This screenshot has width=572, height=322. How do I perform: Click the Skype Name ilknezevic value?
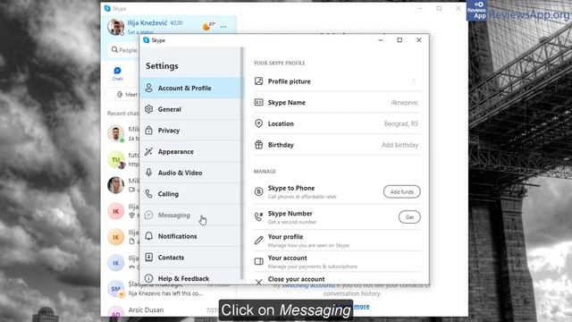[405, 103]
